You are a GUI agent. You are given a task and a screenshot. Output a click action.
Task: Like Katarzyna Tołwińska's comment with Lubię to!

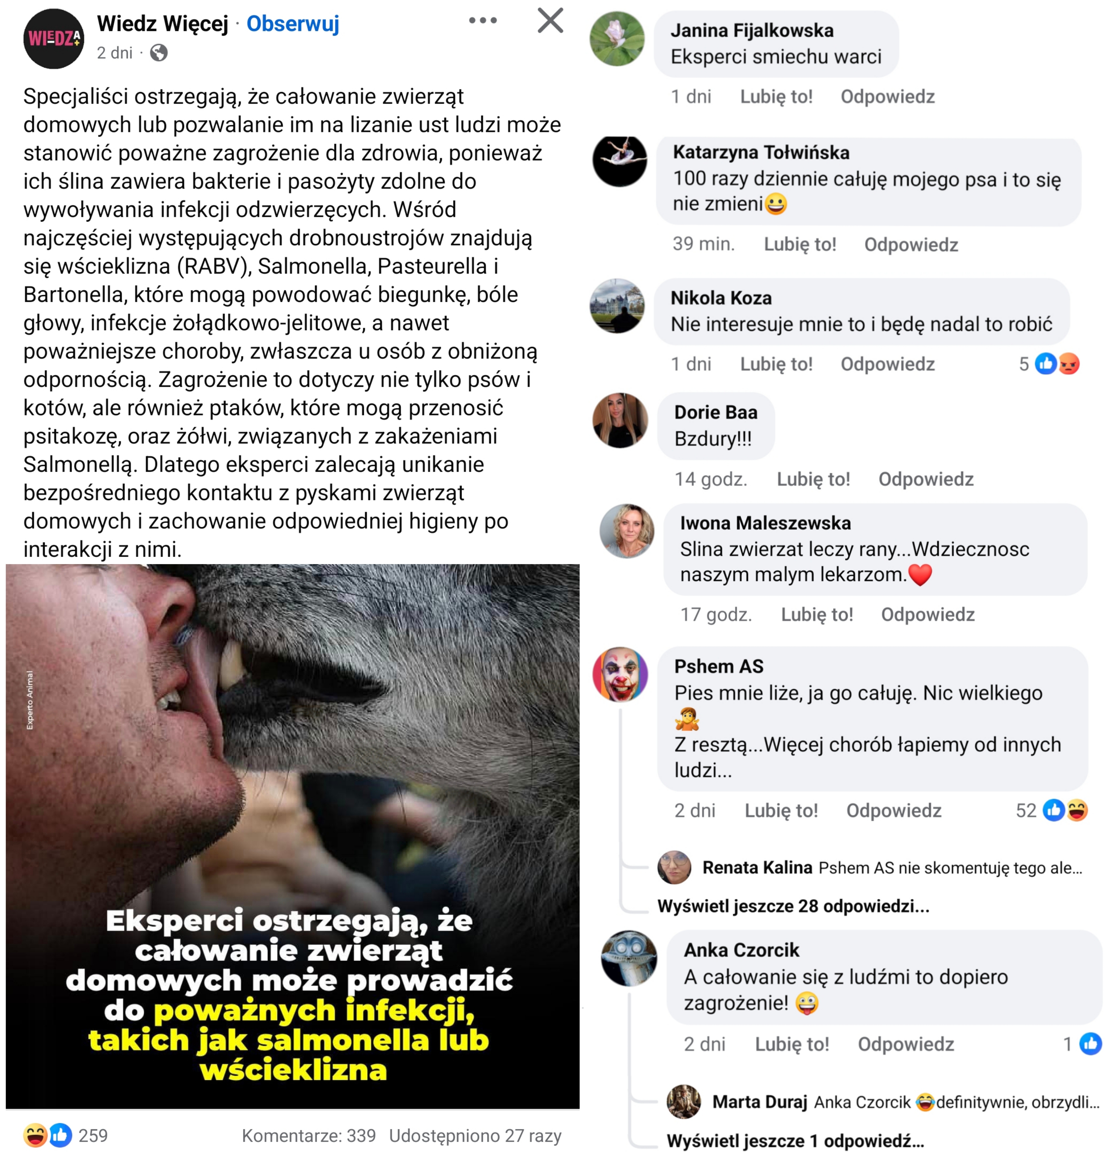click(800, 245)
